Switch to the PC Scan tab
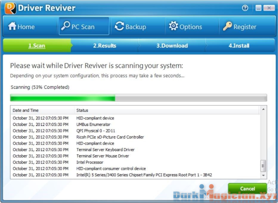 84,26
